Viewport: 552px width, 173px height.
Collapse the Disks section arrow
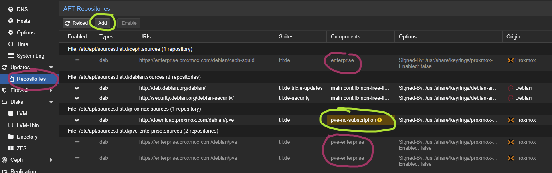click(x=51, y=102)
